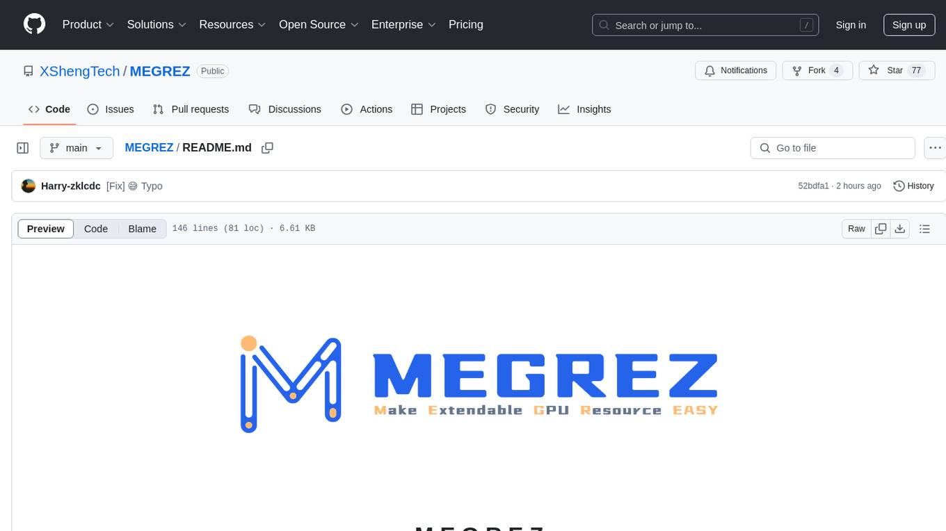Expand the Enterprise menu
This screenshot has width=946, height=531.
click(x=403, y=24)
